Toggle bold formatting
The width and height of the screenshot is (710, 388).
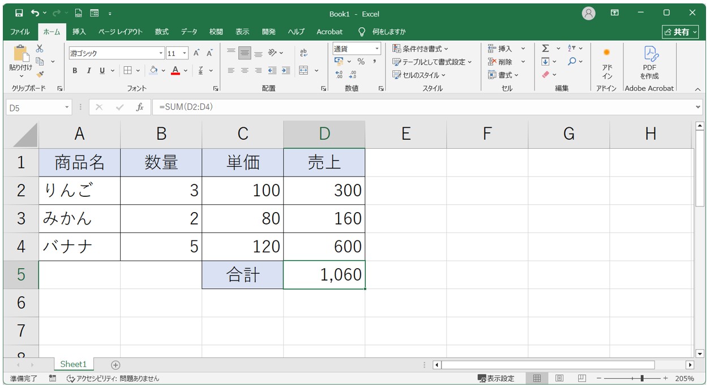(x=75, y=71)
